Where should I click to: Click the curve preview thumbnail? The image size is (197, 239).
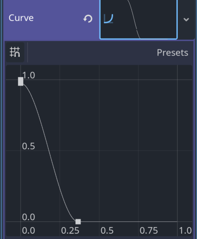click(138, 19)
